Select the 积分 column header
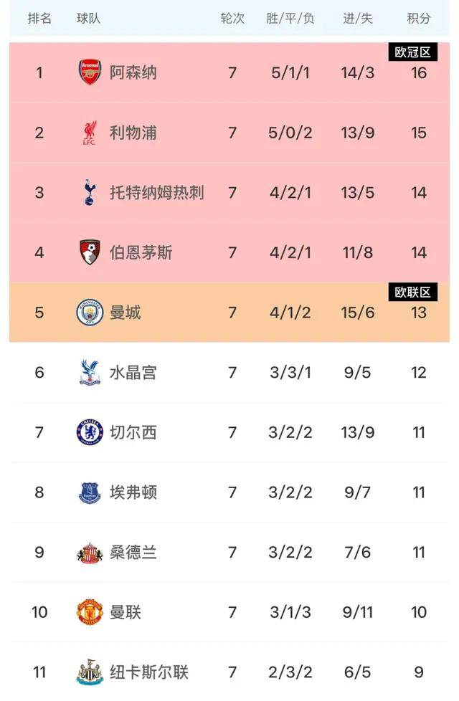Image resolution: width=459 pixels, height=701 pixels. click(x=419, y=19)
